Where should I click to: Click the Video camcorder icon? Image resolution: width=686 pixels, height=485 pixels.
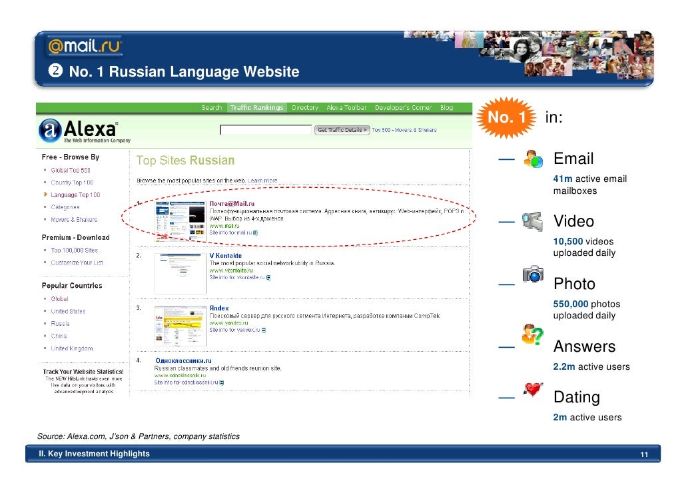tap(532, 221)
